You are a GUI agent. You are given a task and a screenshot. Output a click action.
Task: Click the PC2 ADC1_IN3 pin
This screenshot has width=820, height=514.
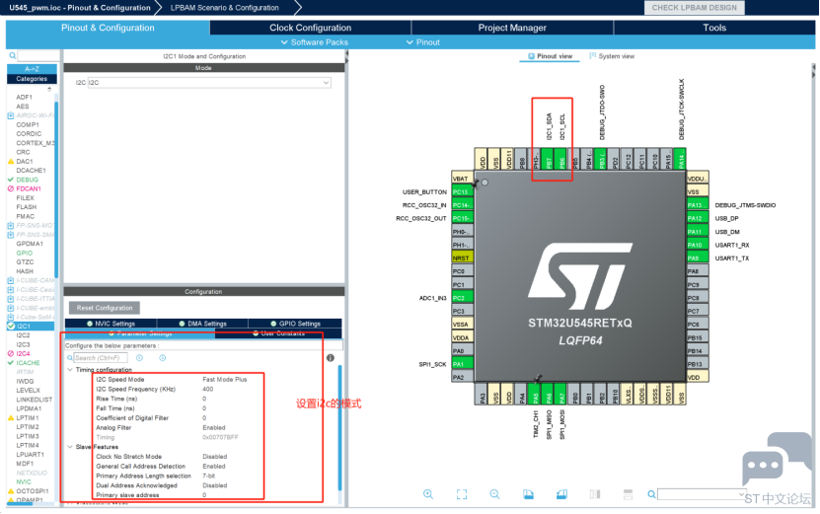pyautogui.click(x=462, y=298)
